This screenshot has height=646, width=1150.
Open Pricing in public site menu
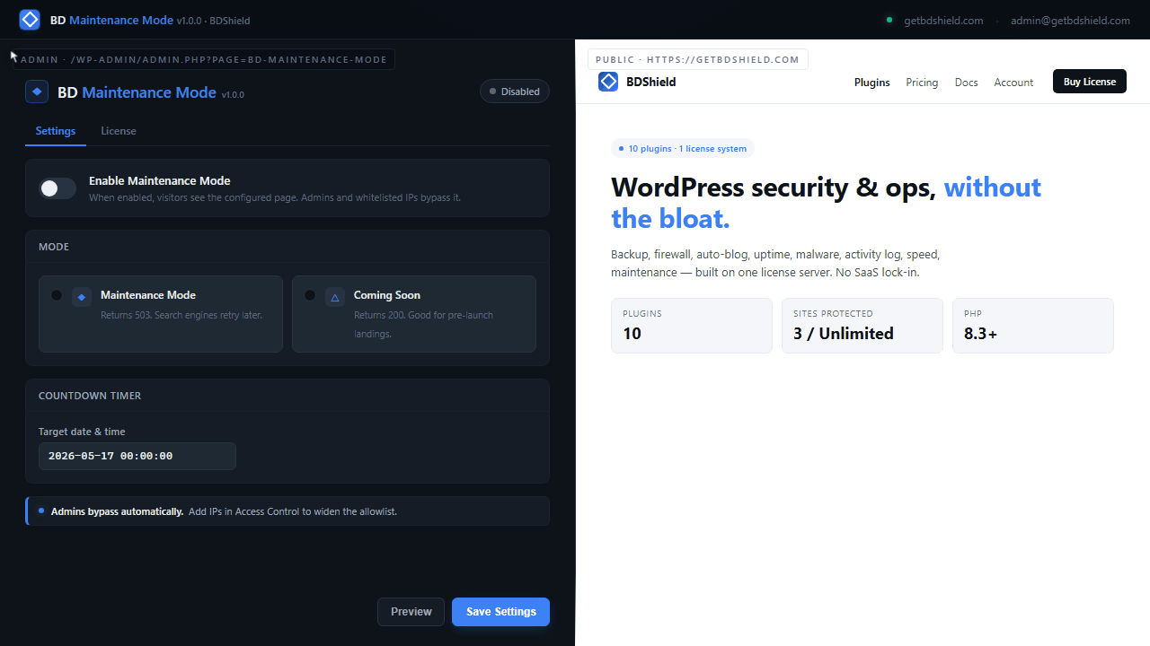[x=922, y=82]
